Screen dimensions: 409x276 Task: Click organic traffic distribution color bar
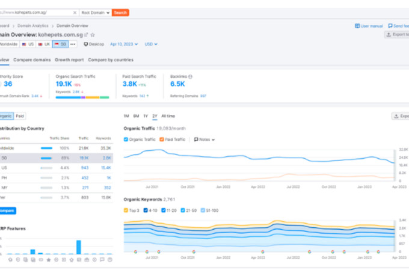pos(82,97)
